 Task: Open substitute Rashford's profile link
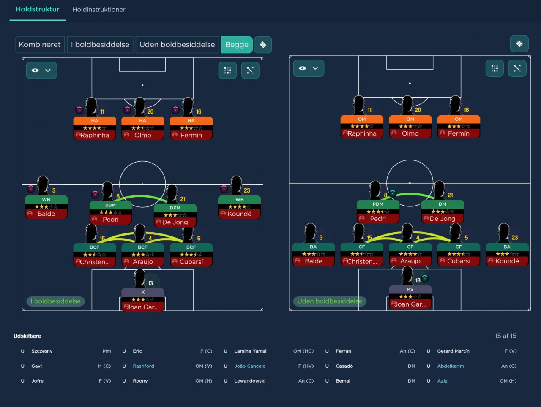point(143,366)
